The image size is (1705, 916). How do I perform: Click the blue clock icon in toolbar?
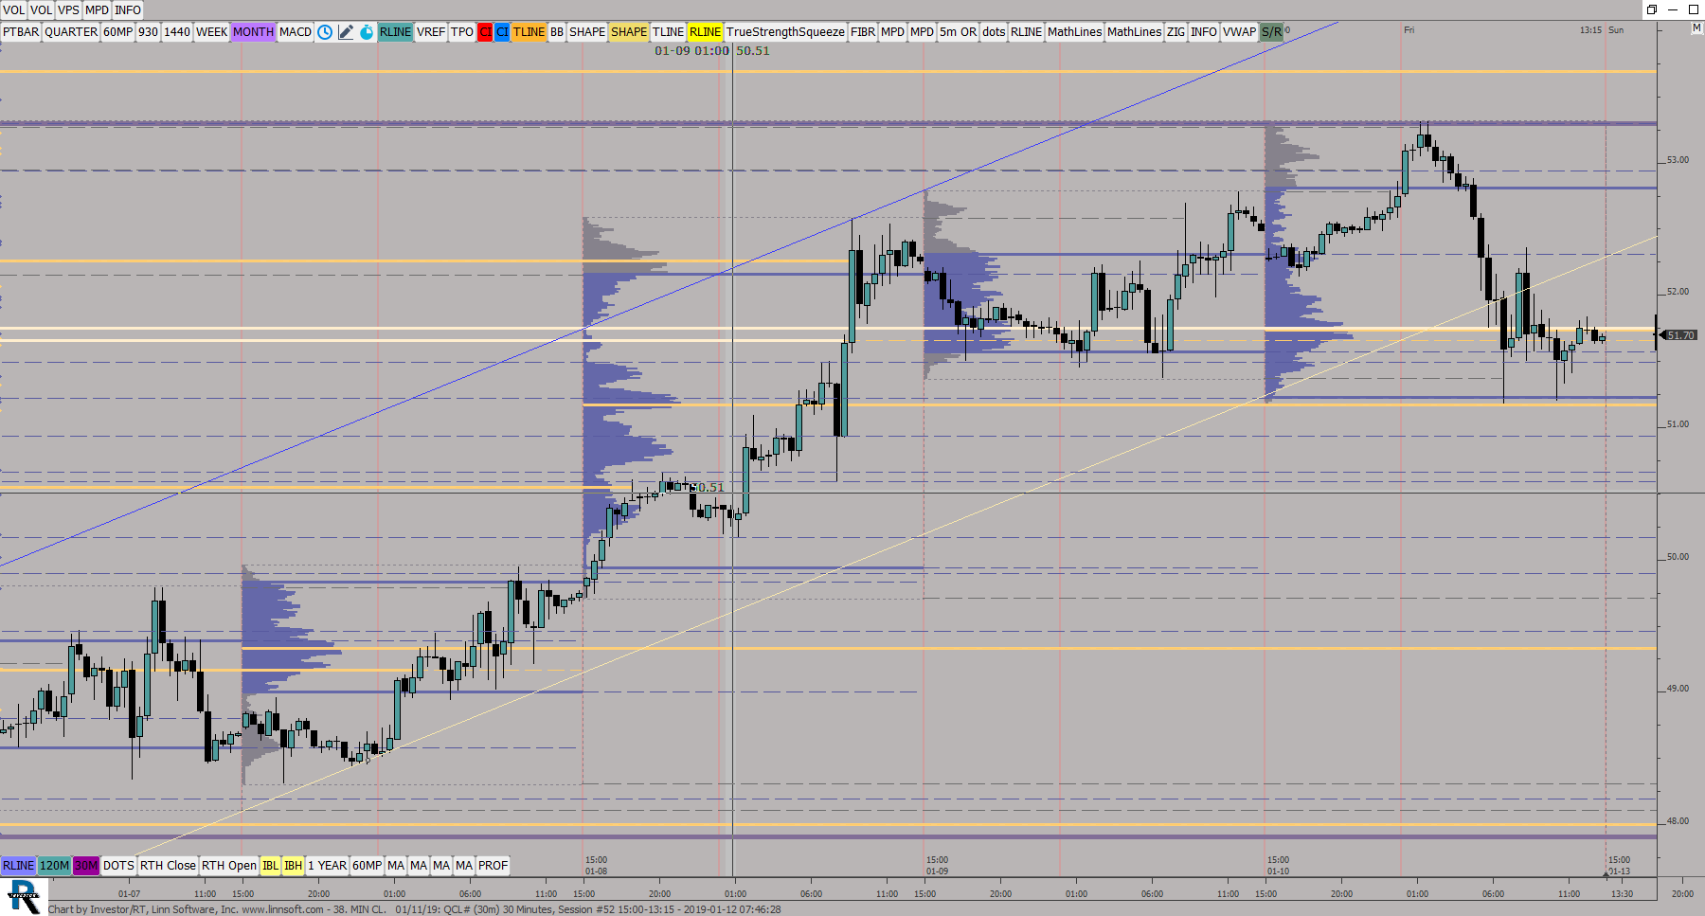(325, 32)
